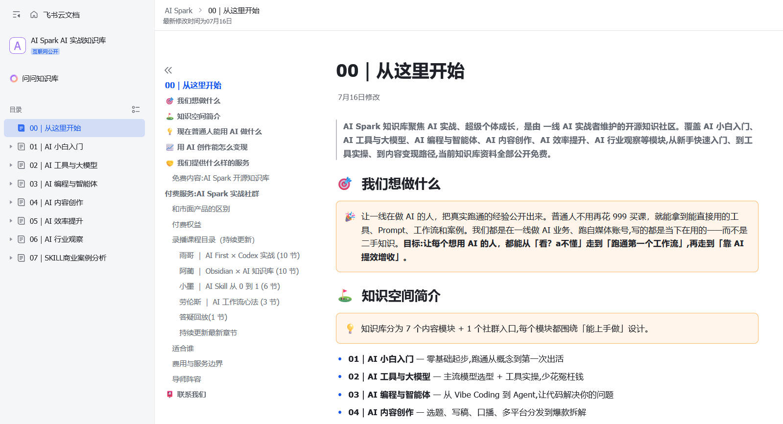Go to outline item 和市面产品的区别

pos(201,209)
